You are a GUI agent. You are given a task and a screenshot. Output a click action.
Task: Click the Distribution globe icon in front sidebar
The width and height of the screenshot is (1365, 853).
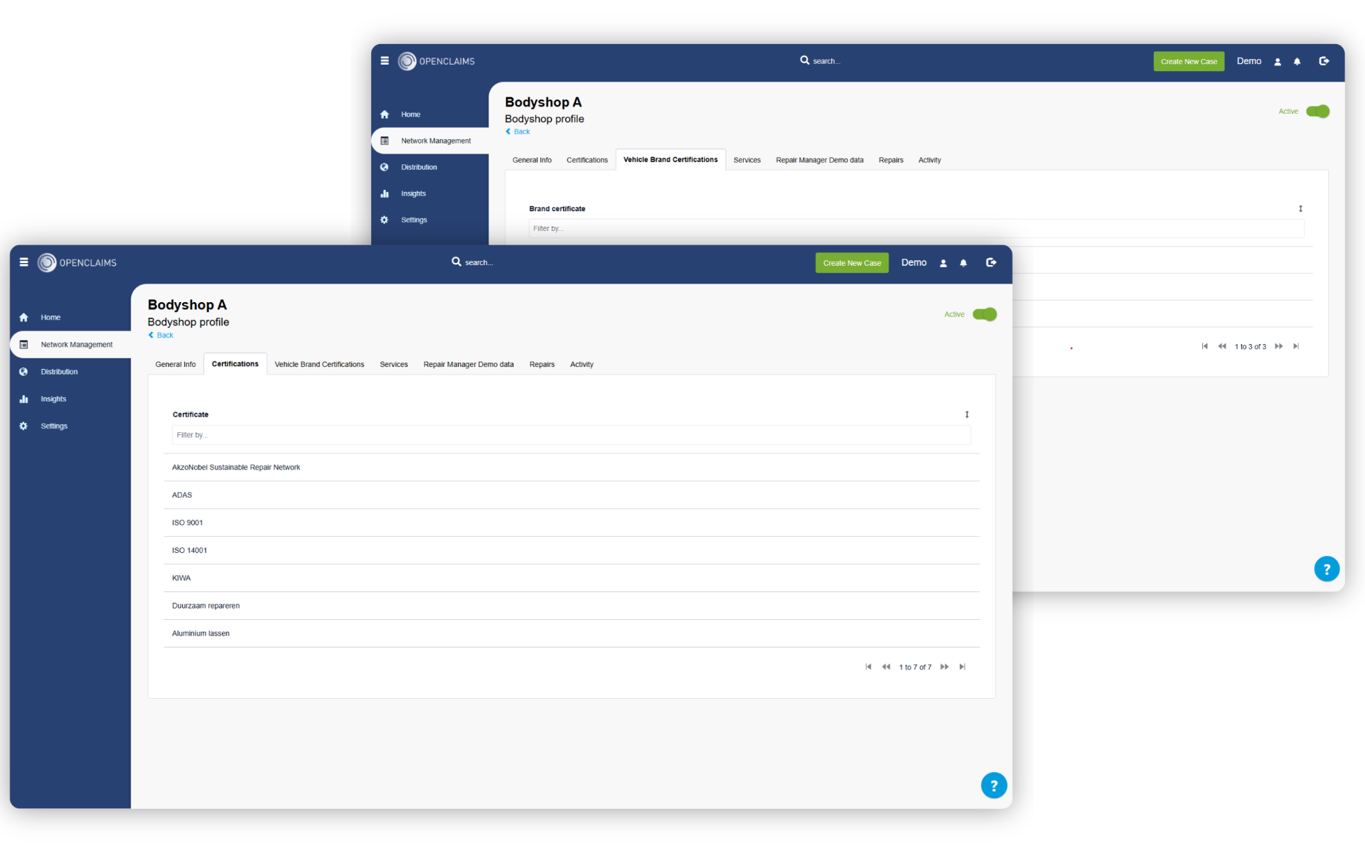coord(23,372)
